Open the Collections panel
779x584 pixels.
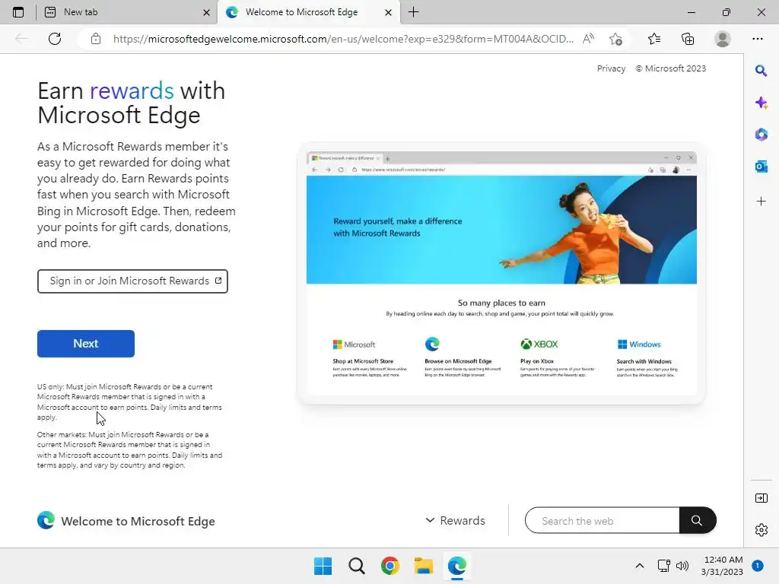(x=688, y=39)
